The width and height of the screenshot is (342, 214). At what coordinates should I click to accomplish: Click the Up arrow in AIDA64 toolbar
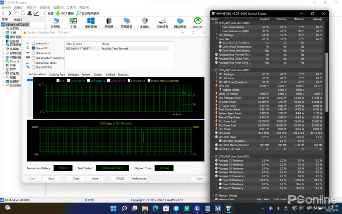coord(16,13)
